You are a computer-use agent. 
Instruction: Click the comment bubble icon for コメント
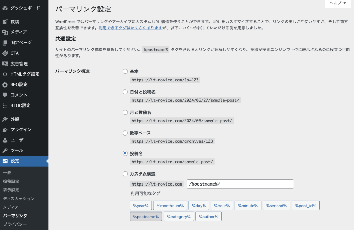[x=5, y=95]
